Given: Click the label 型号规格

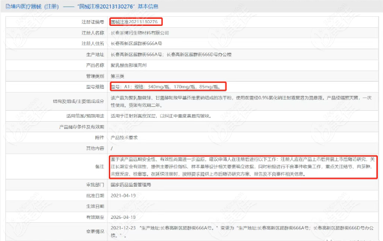Looking at the screenshot, I should (95, 87).
